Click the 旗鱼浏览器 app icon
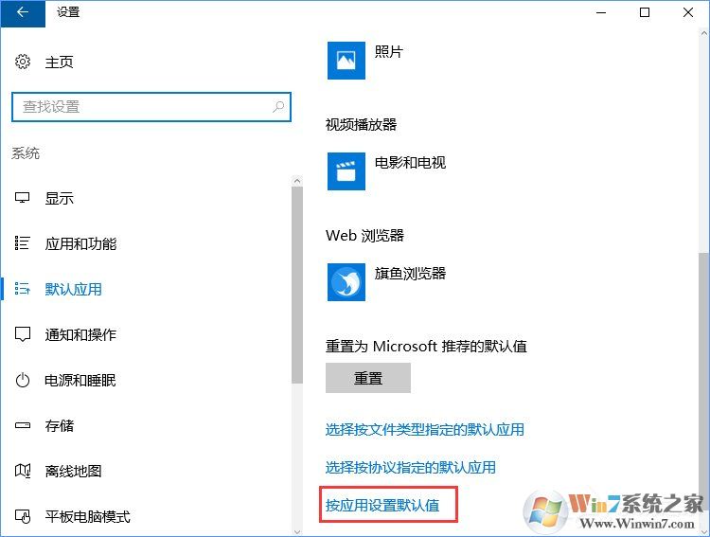Image resolution: width=710 pixels, height=537 pixels. [x=346, y=282]
